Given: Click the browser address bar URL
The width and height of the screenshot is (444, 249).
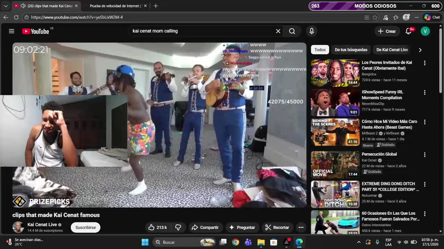Looking at the screenshot, I should (x=77, y=17).
